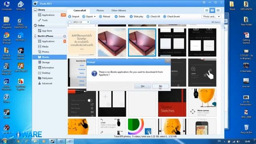Open the Left 4 Dead desktop icon
This screenshot has width=256, height=144.
[21, 68]
